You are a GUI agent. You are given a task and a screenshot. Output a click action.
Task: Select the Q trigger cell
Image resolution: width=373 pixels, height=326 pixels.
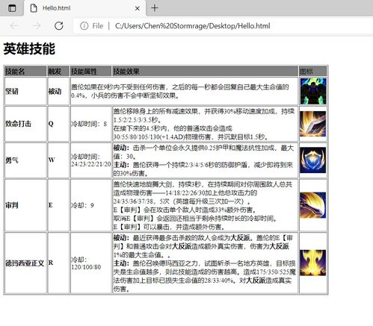tap(58, 124)
